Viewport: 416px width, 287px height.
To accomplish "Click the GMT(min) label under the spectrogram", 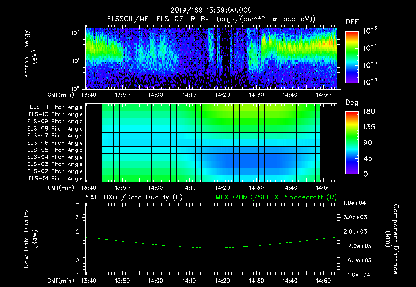I will click(x=61, y=95).
